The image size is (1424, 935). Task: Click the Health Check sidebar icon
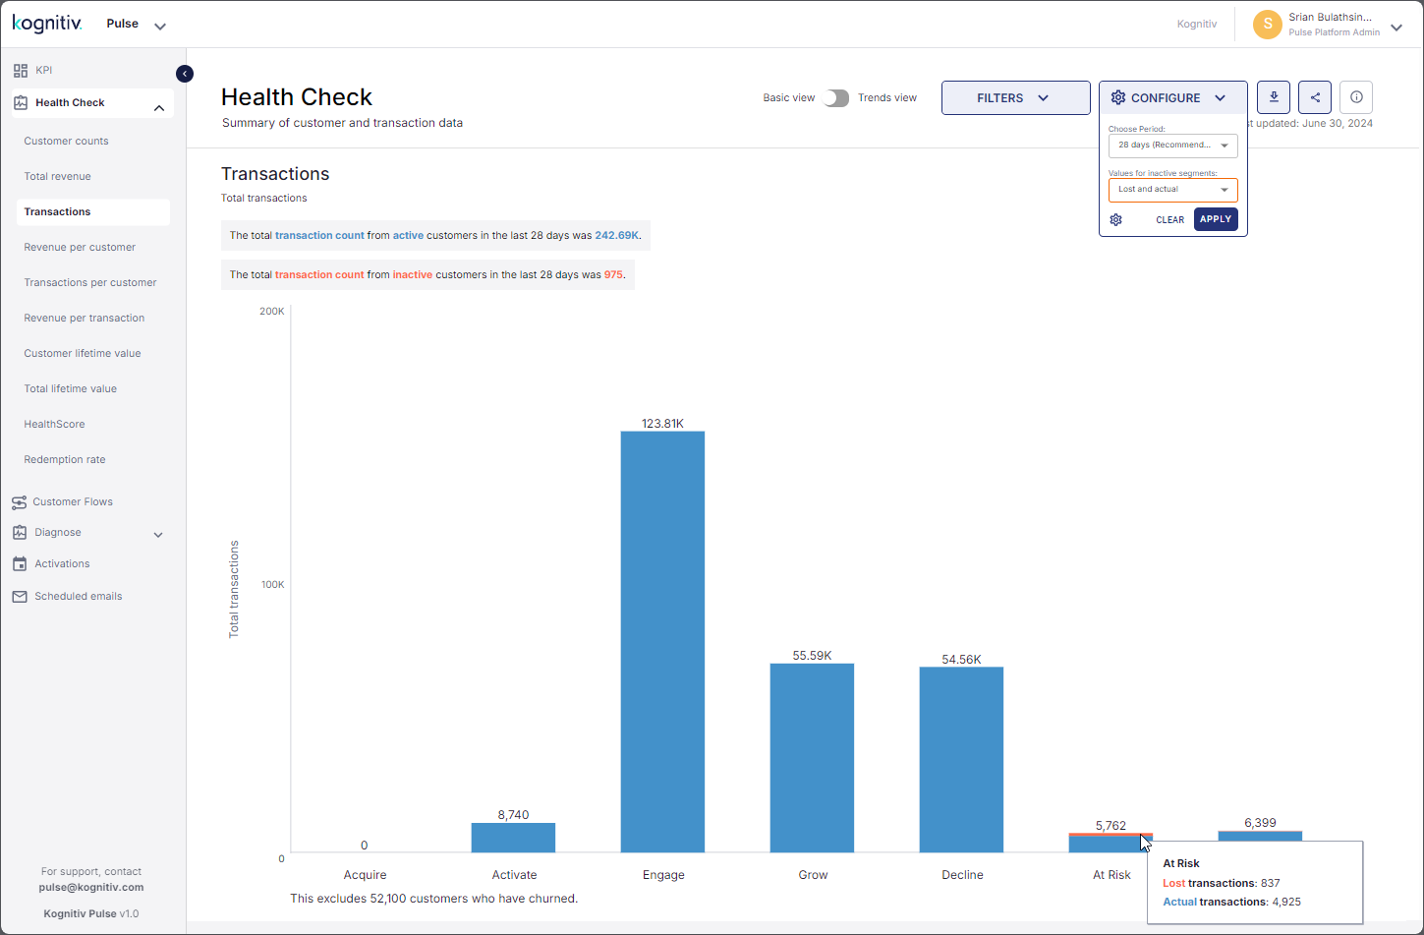(20, 102)
